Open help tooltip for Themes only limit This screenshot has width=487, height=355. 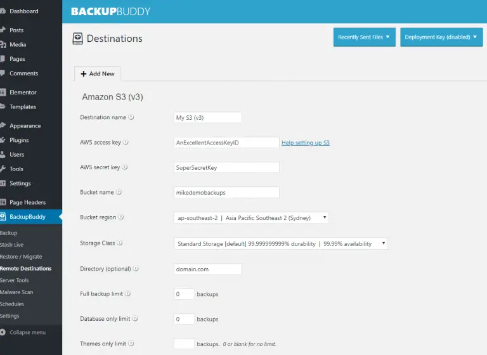tap(131, 343)
